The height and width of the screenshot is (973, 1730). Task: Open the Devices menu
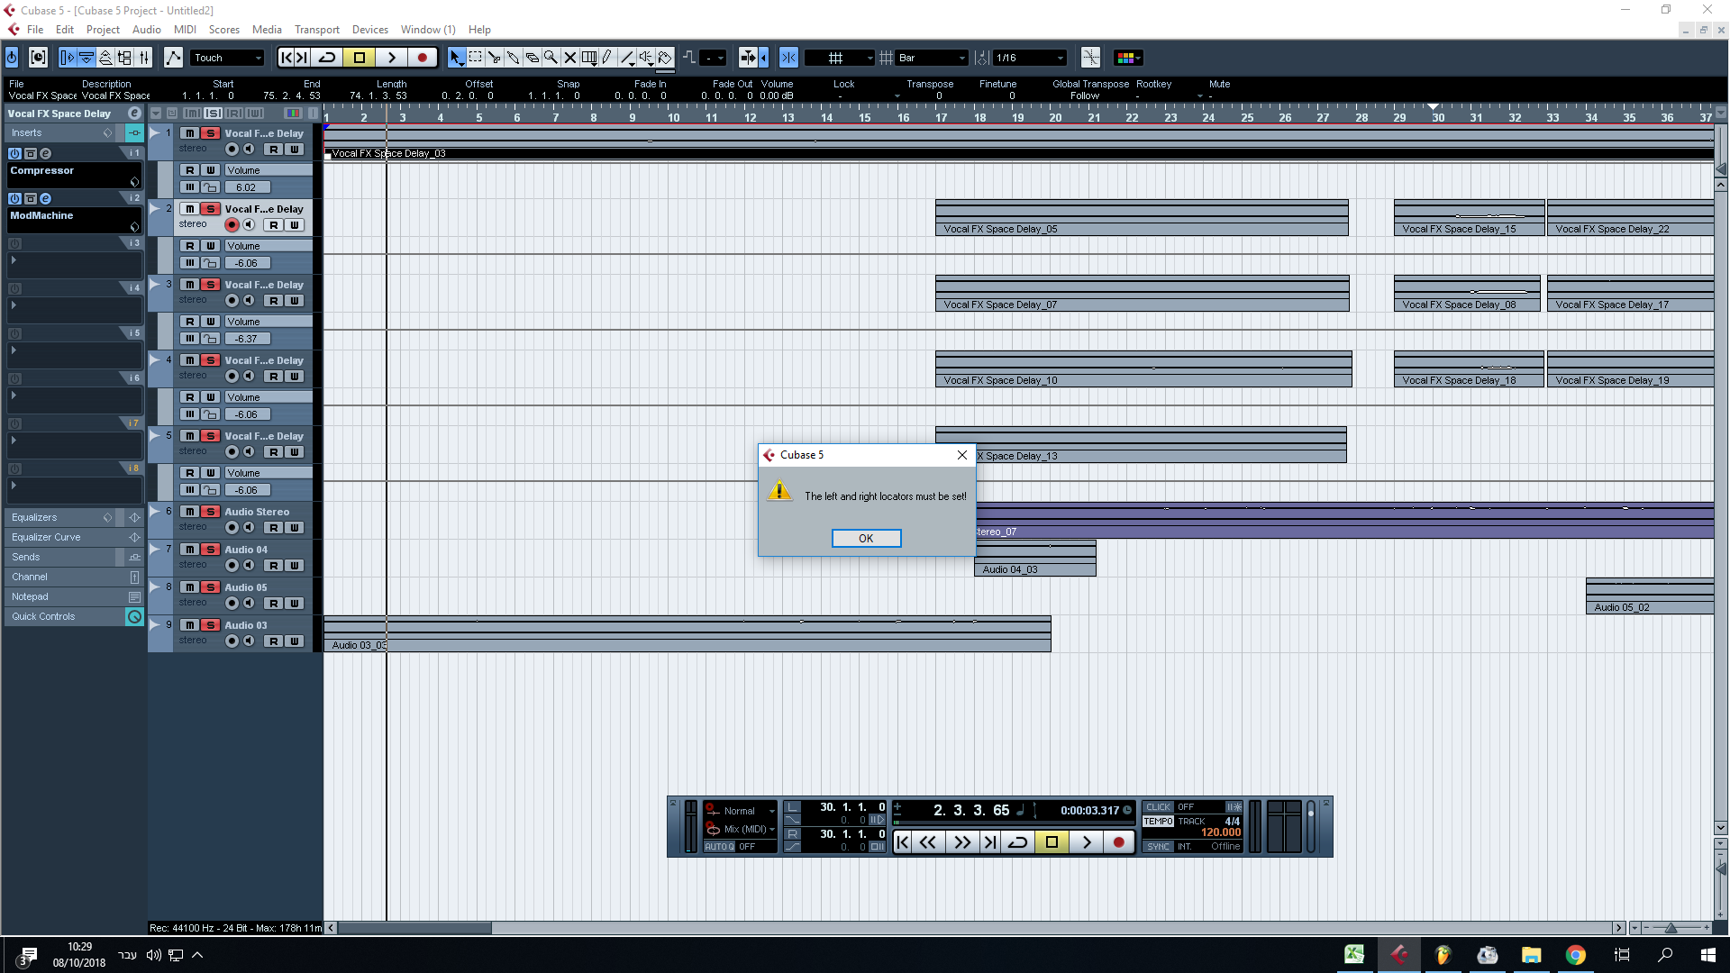pyautogui.click(x=369, y=30)
